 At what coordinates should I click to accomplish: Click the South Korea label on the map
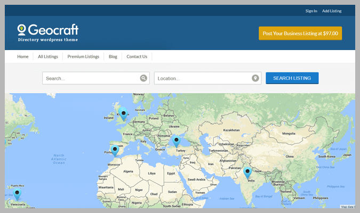[327, 157]
